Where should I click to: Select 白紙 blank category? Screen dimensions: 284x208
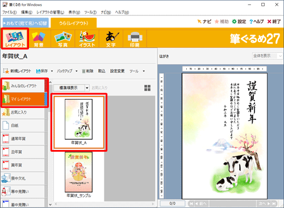[x=23, y=126]
